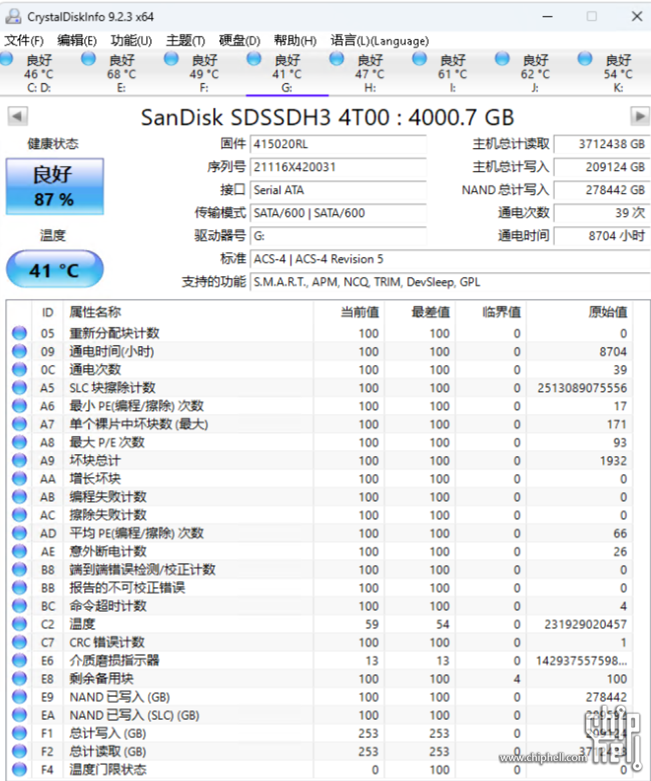Click status icon for E8 剩余备用块
Viewport: 651px width, 781px height.
(19, 678)
